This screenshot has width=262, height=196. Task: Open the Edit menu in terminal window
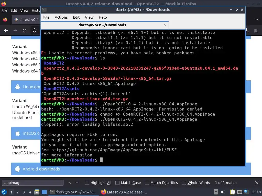[x=76, y=17]
